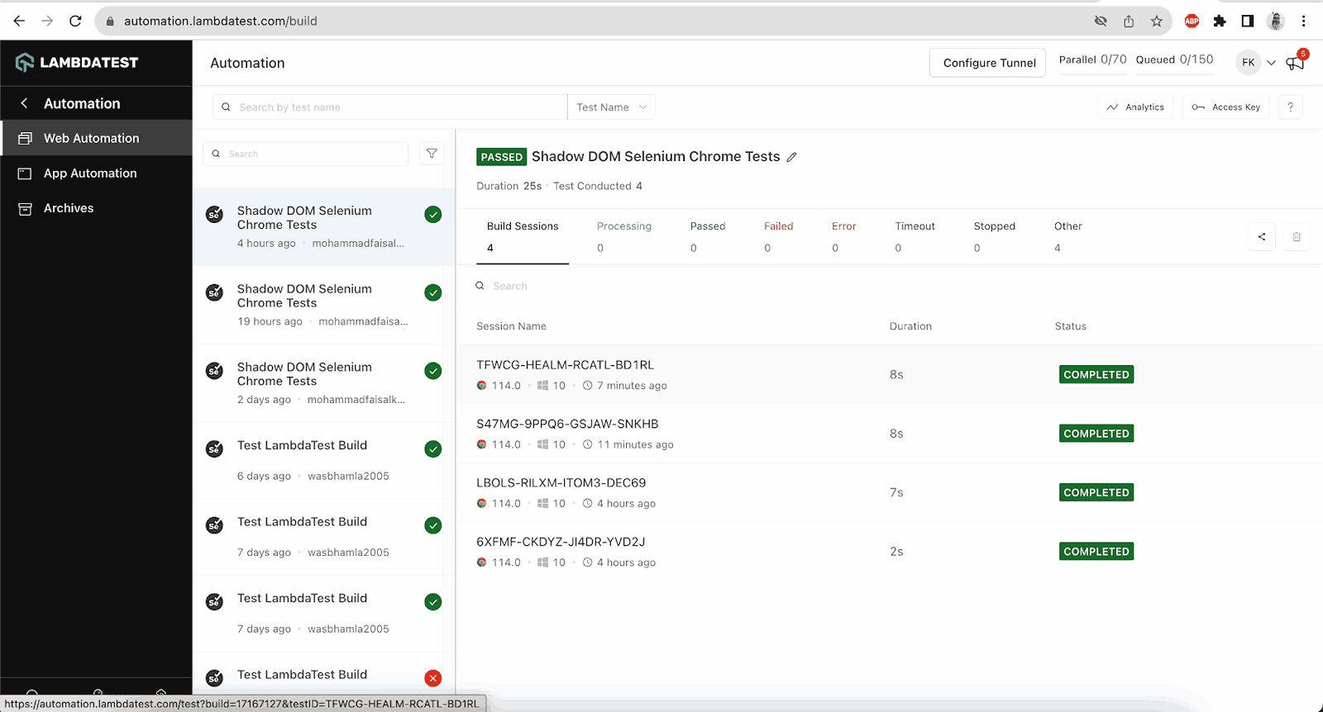Image resolution: width=1323 pixels, height=712 pixels.
Task: Click COMPLETED badge for TFWCG session
Action: point(1096,375)
